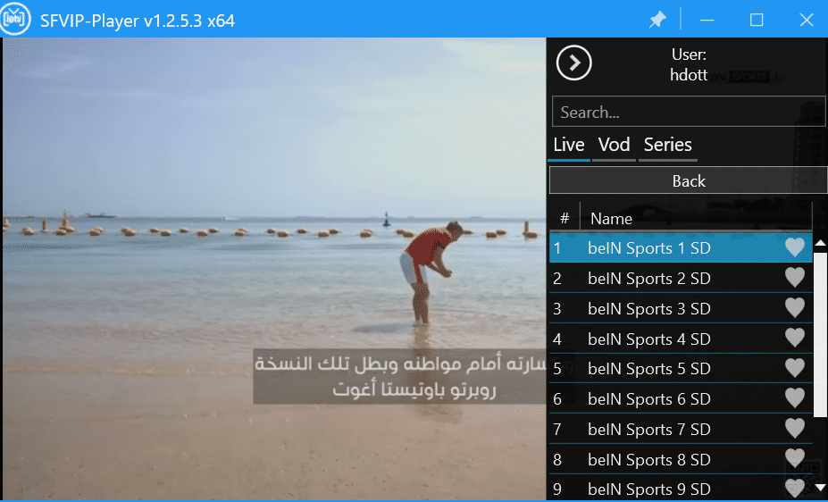Click the User hdott account label
Image resolution: width=828 pixels, height=502 pixels.
[x=689, y=64]
